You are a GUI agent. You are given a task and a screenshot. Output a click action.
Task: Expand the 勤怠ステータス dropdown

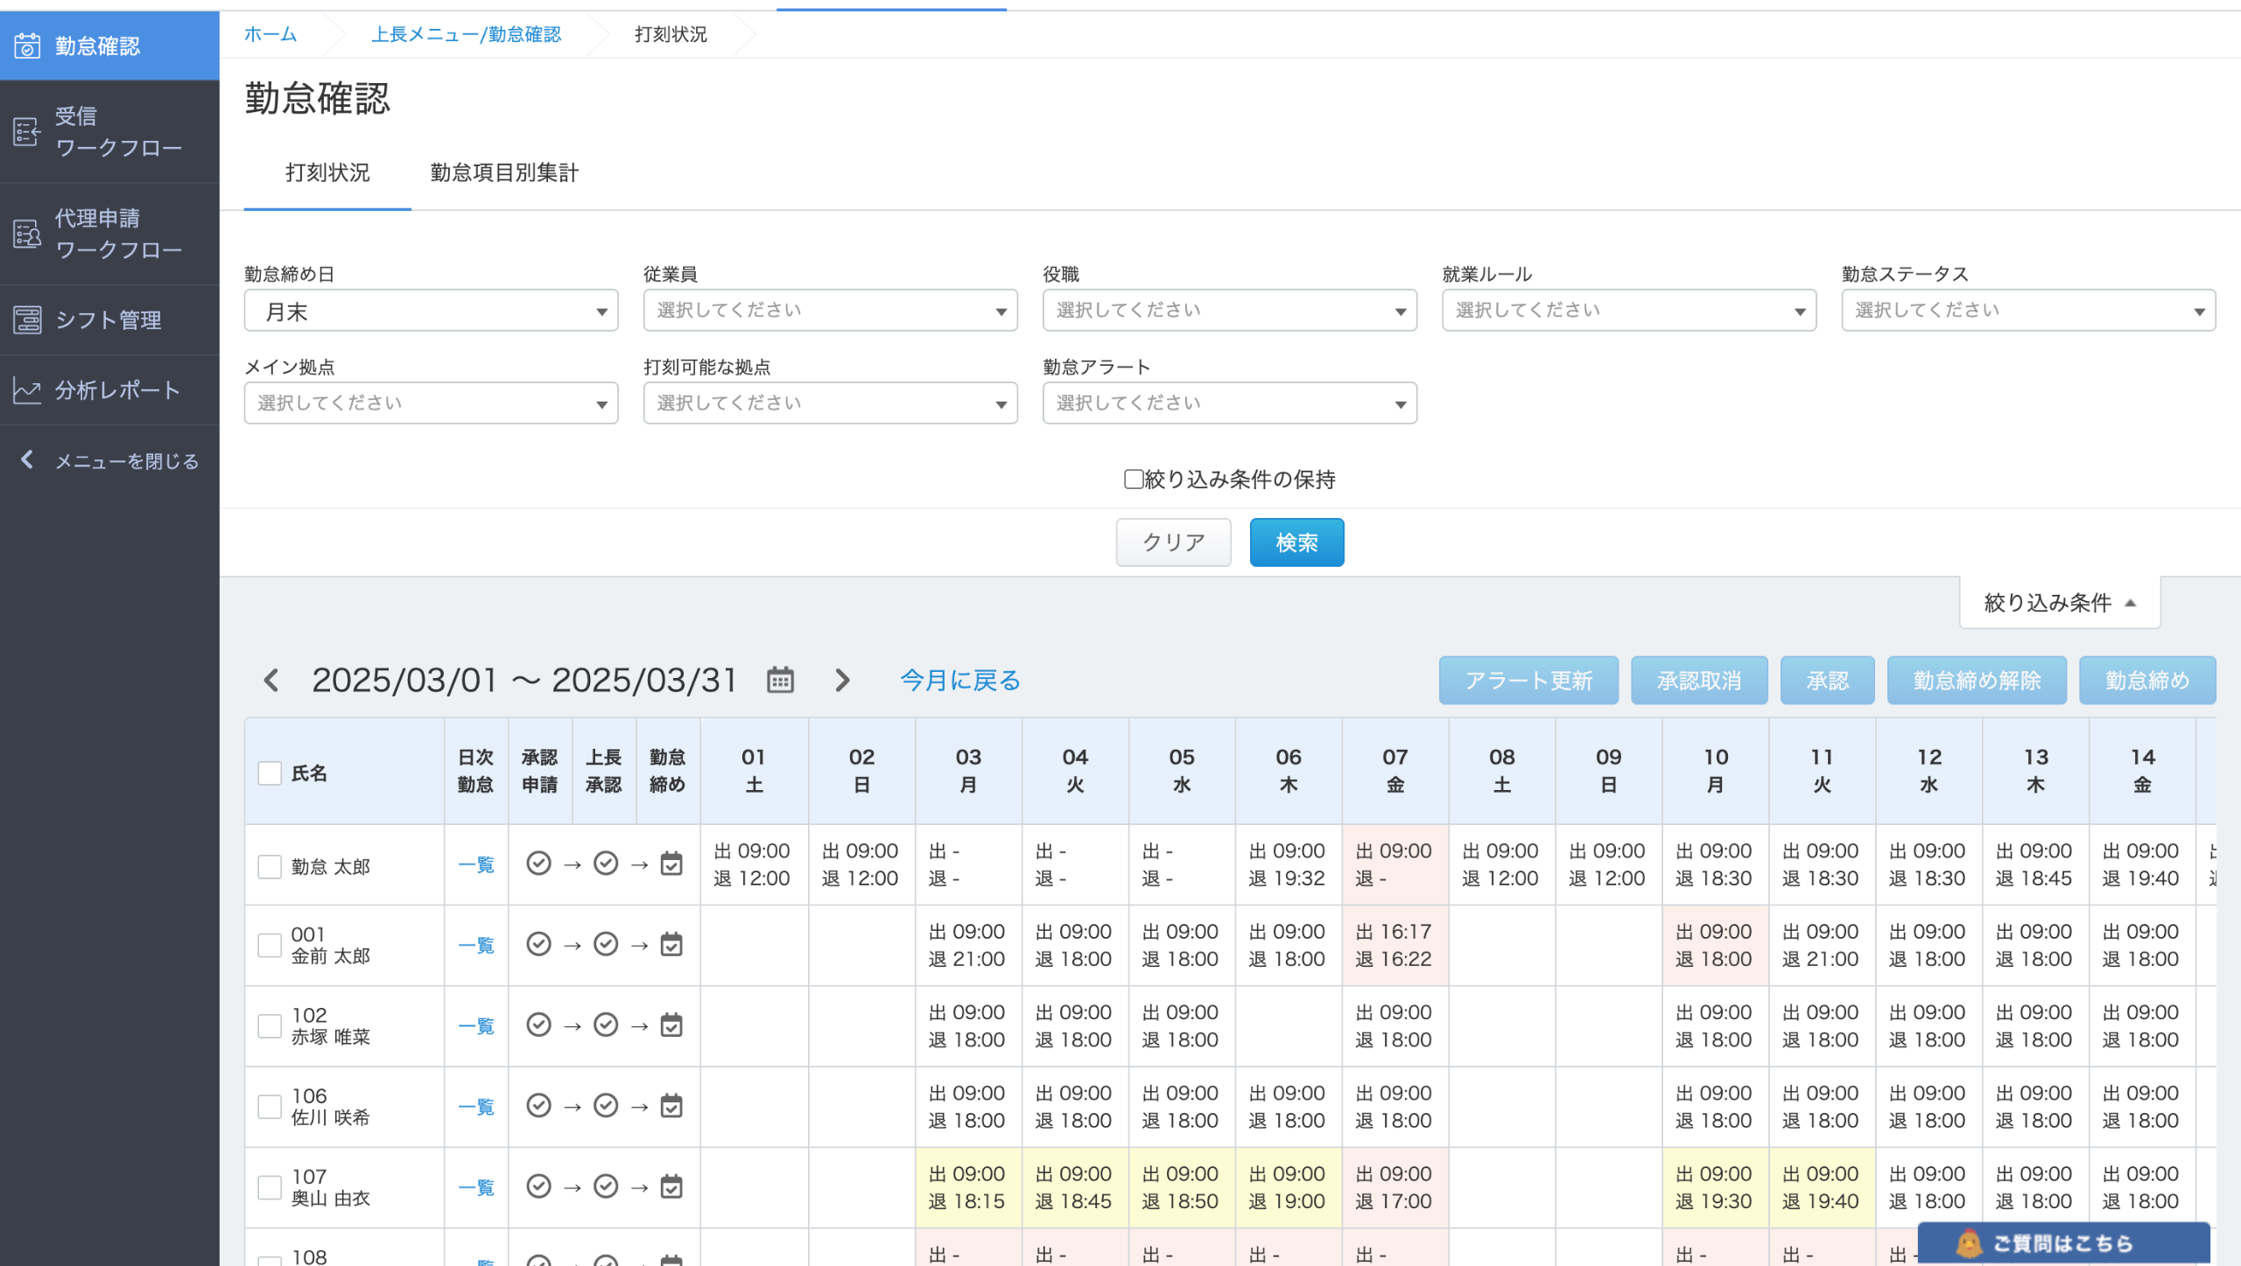point(2027,311)
